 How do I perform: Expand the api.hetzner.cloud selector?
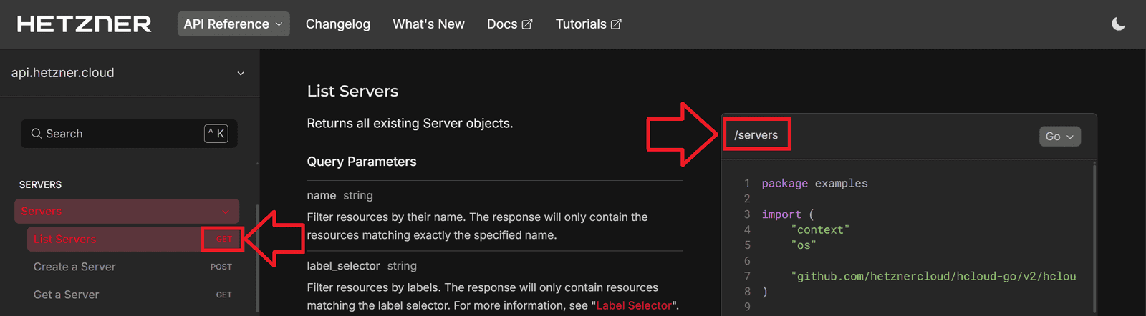coord(129,73)
